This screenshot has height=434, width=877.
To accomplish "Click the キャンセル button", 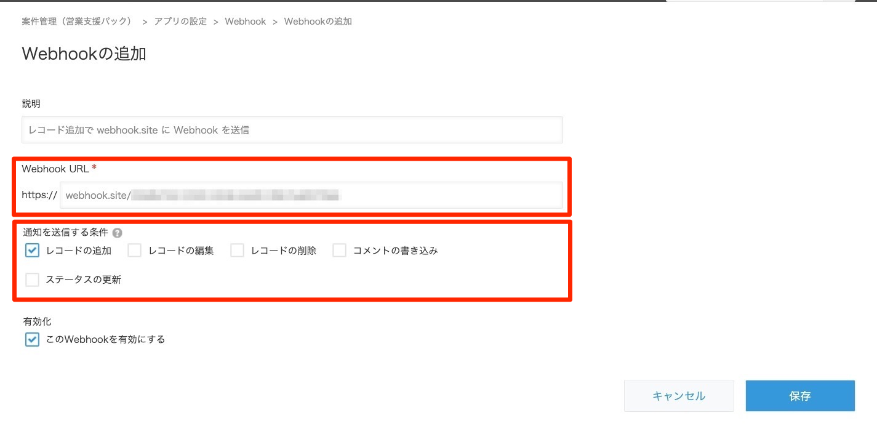I will 679,396.
